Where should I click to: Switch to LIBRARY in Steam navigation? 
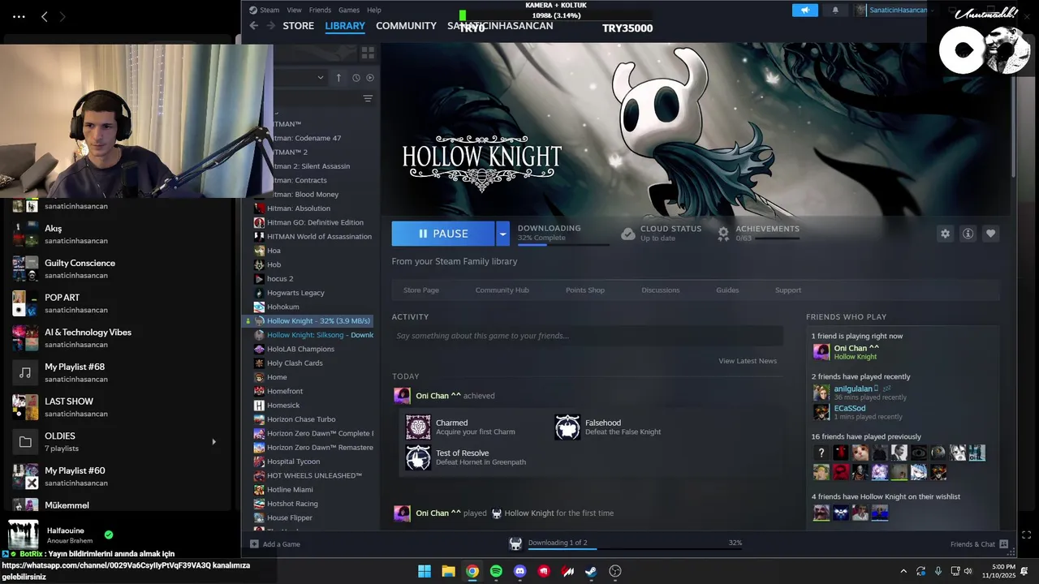(x=345, y=26)
